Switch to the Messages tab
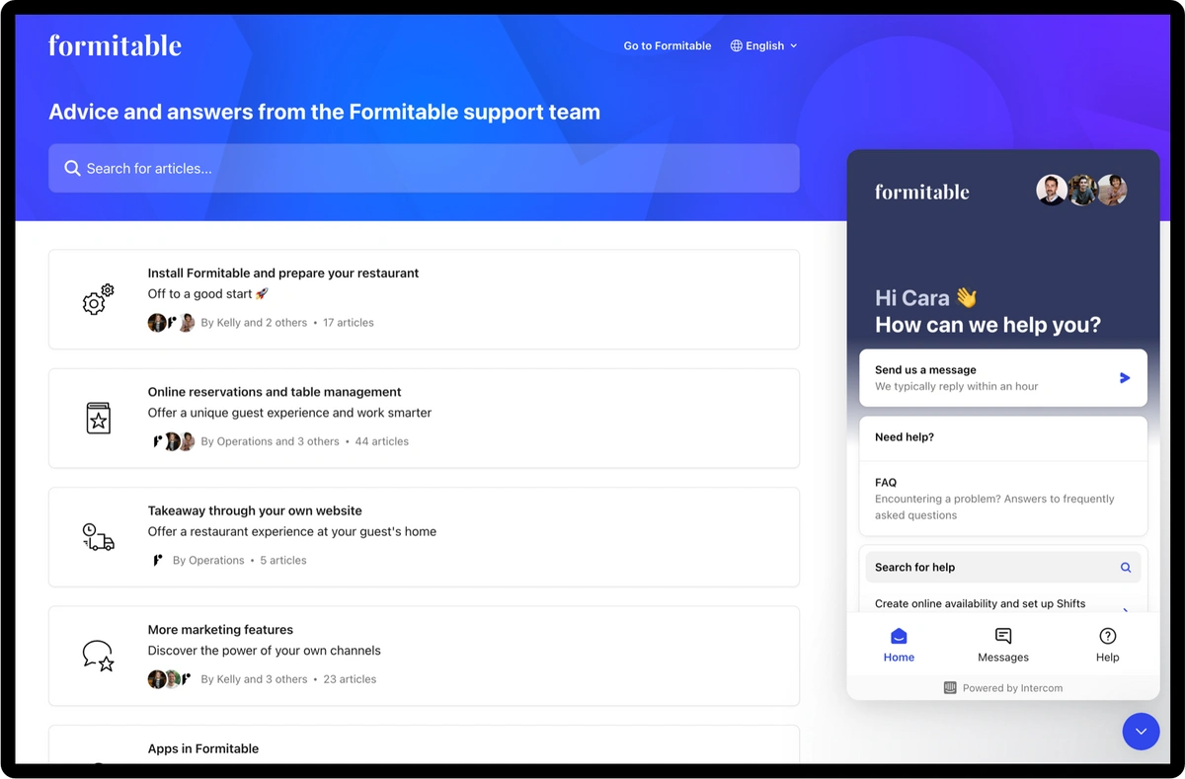The width and height of the screenshot is (1185, 779). (x=1003, y=645)
